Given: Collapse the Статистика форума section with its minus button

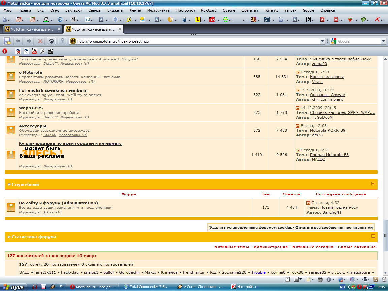Looking at the screenshot, I should click(373, 236).
